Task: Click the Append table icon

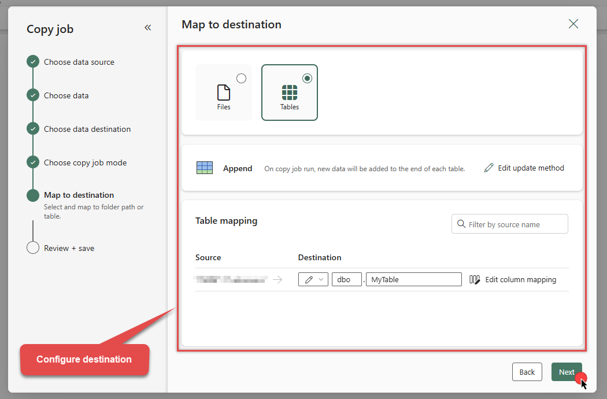Action: 205,168
